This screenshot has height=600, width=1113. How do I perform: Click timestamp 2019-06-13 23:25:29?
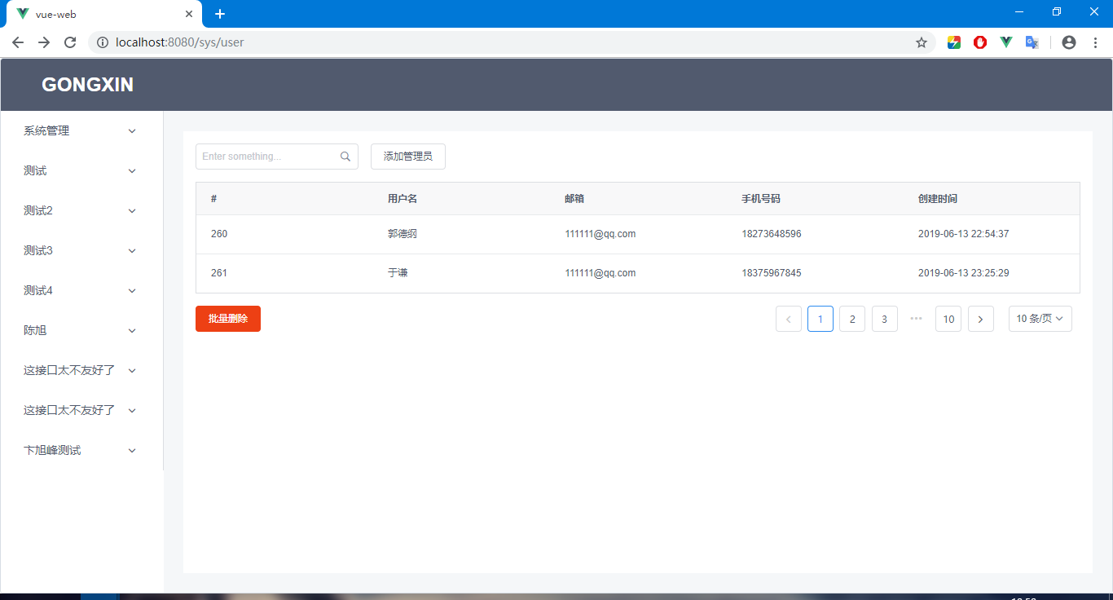[x=964, y=273]
